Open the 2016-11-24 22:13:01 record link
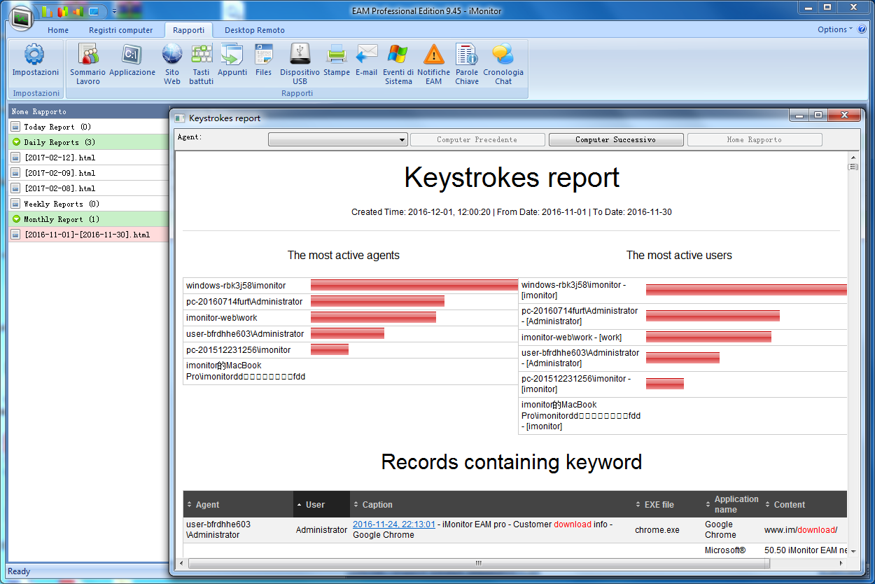Viewport: 875px width, 584px height. click(x=394, y=524)
